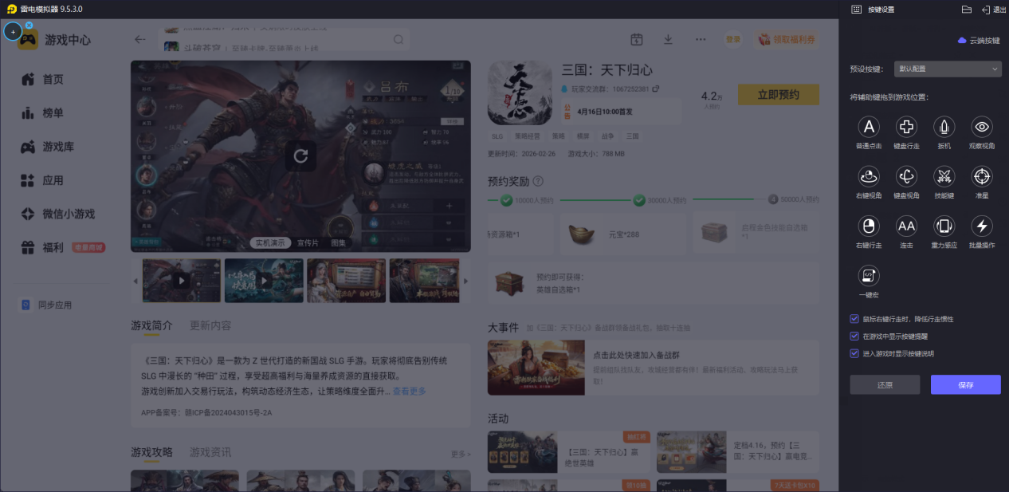The image size is (1009, 492).
Task: Click 查看更多 to expand description
Action: pyautogui.click(x=409, y=391)
